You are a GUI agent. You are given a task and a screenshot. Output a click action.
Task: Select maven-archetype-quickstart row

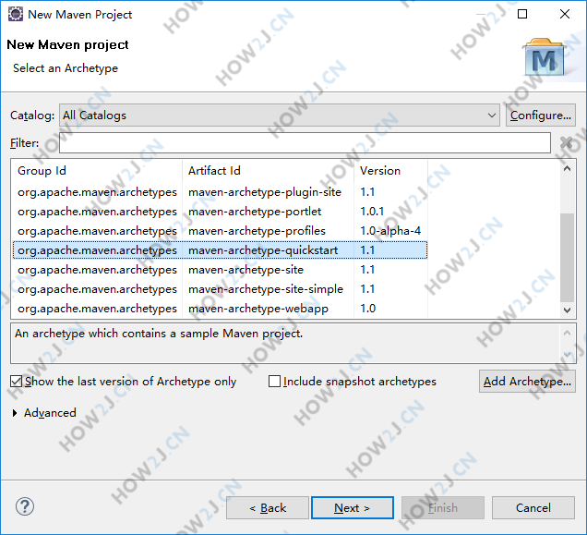pyautogui.click(x=220, y=250)
